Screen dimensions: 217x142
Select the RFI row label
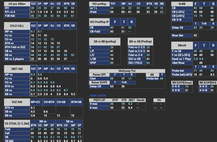[x=17, y=8]
